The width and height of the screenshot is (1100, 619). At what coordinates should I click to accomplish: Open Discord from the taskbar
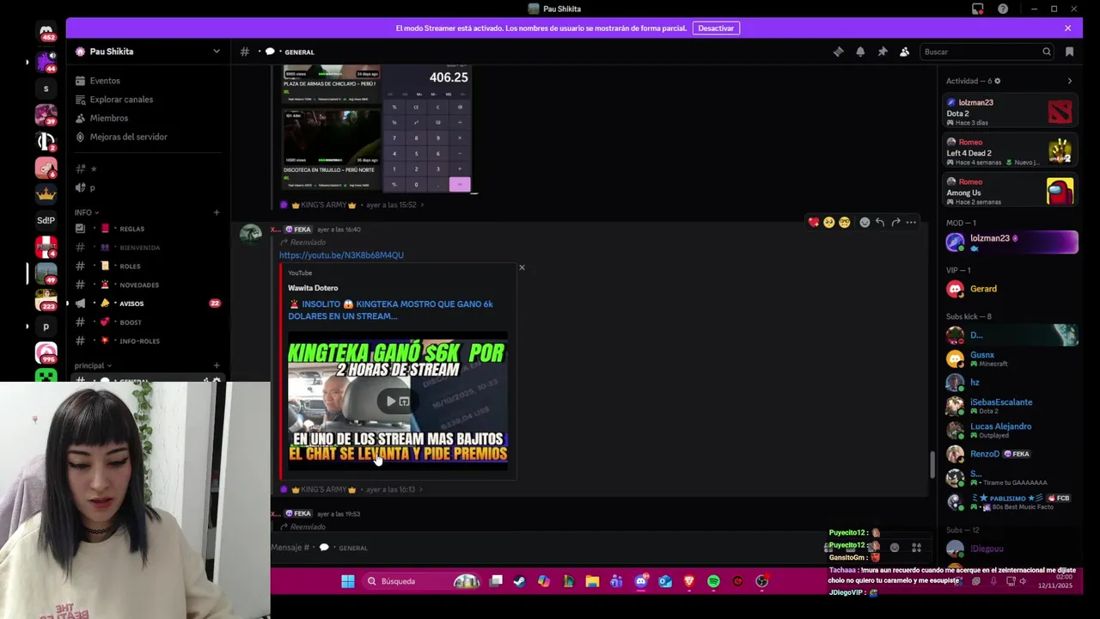pyautogui.click(x=640, y=581)
